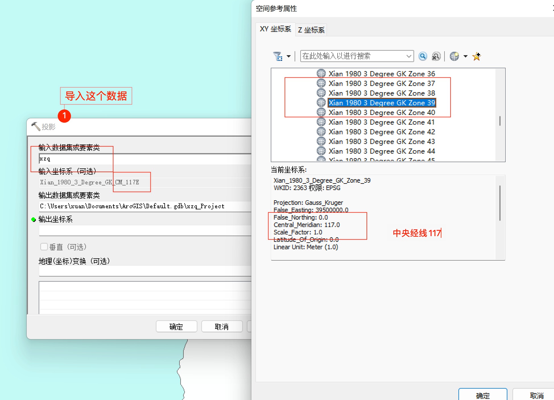Click the hammer icon in Project dialog title
Image resolution: width=554 pixels, height=400 pixels.
[x=36, y=126]
